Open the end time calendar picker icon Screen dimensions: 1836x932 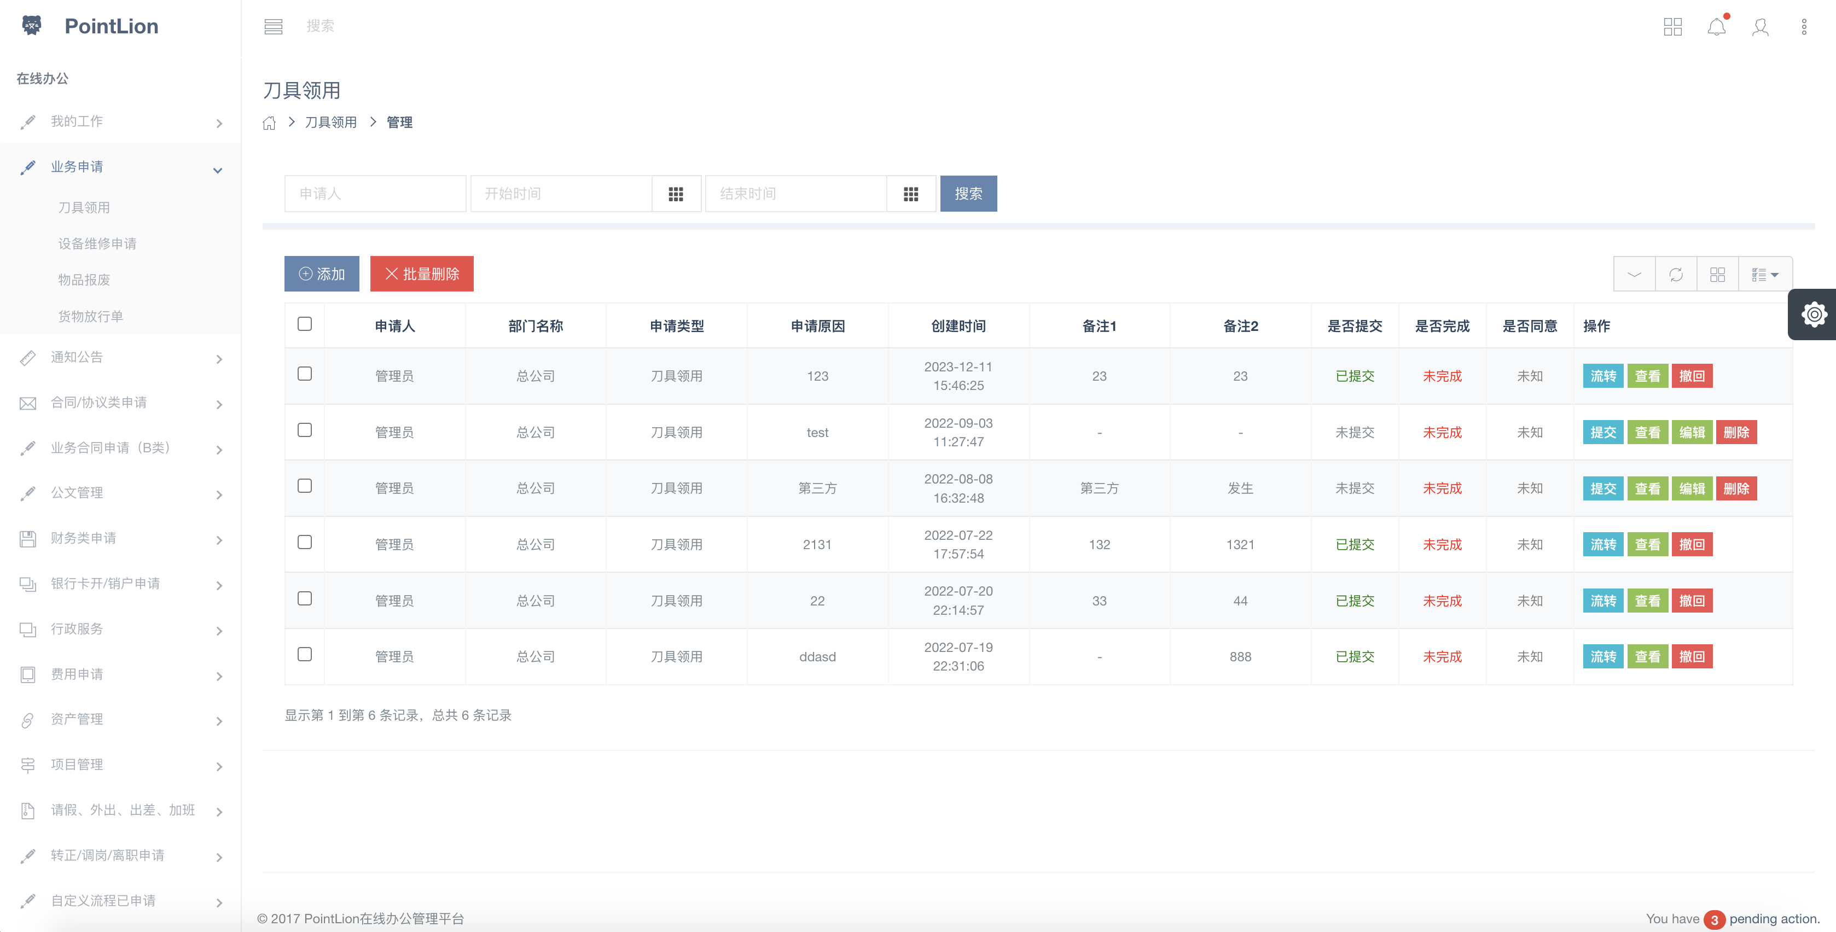tap(910, 194)
